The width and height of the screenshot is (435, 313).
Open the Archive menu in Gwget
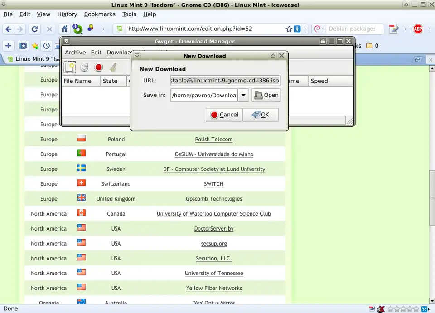pyautogui.click(x=75, y=53)
